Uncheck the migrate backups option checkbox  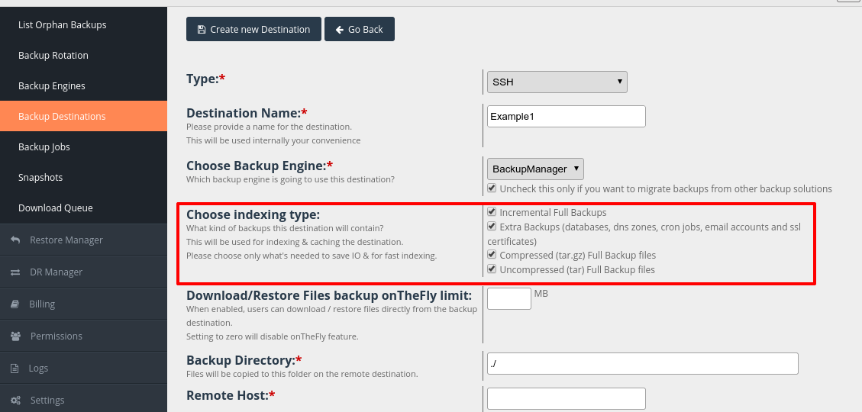pos(492,188)
